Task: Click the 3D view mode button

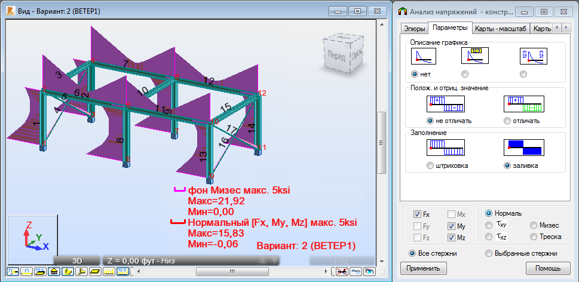Action: pyautogui.click(x=77, y=260)
